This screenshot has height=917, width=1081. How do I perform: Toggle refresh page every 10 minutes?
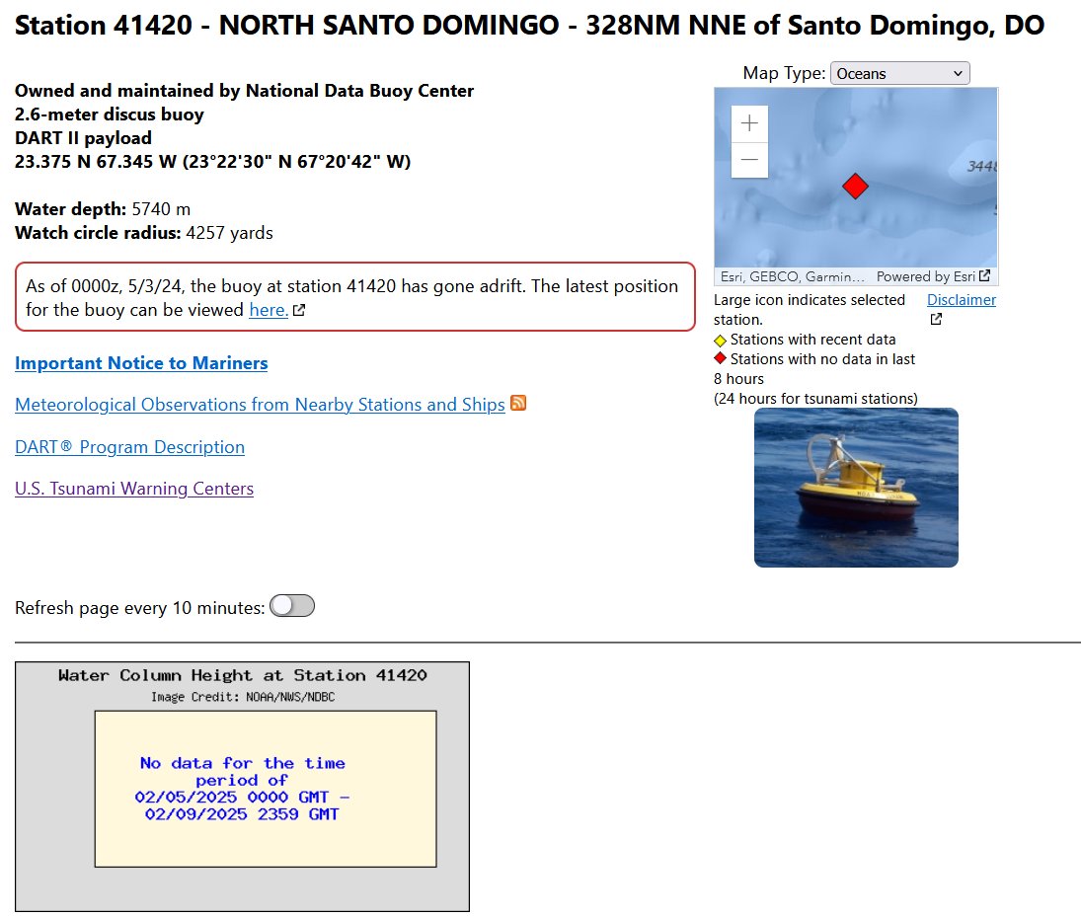click(292, 606)
